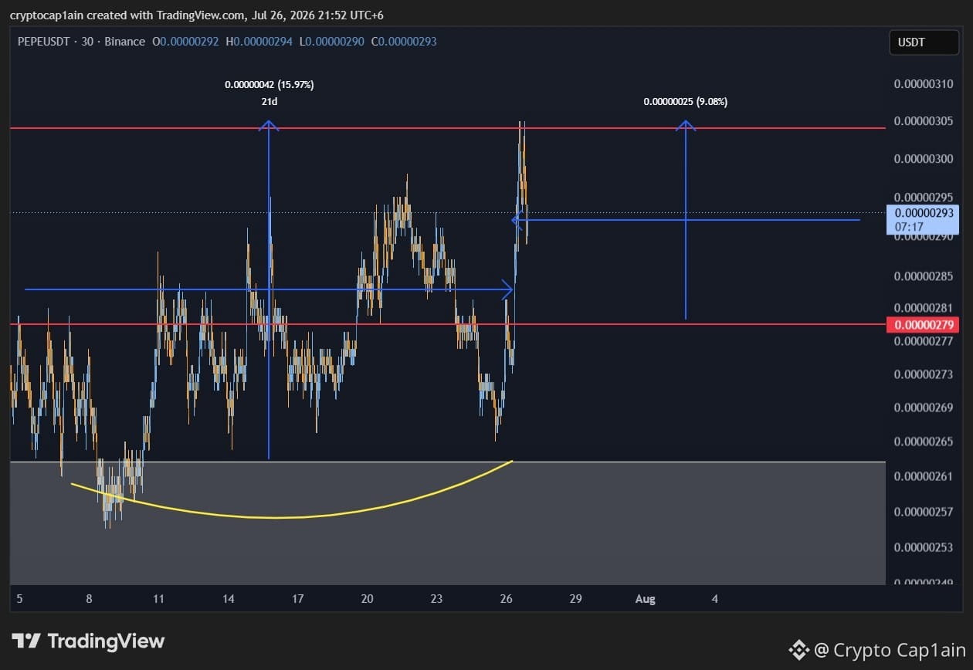The image size is (973, 670).
Task: Click date 20 on the time axis
Action: pyautogui.click(x=367, y=599)
